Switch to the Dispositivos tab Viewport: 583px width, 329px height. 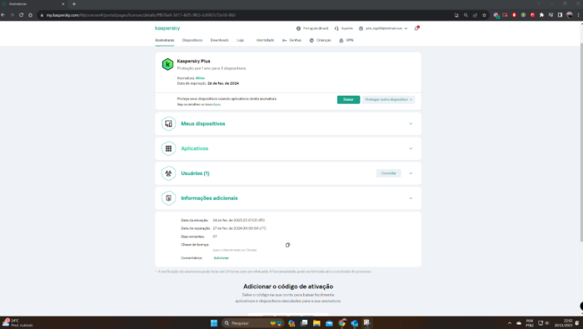tap(192, 40)
